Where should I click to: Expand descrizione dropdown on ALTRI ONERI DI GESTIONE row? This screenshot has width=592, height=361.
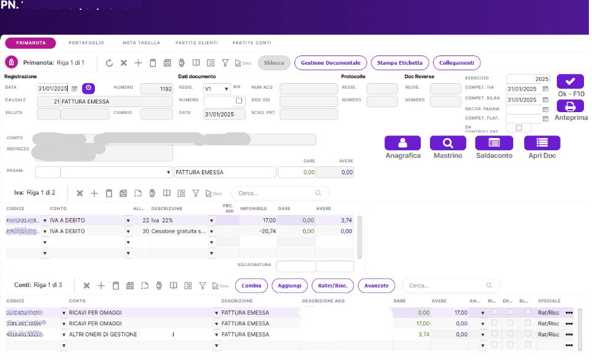pos(216,335)
